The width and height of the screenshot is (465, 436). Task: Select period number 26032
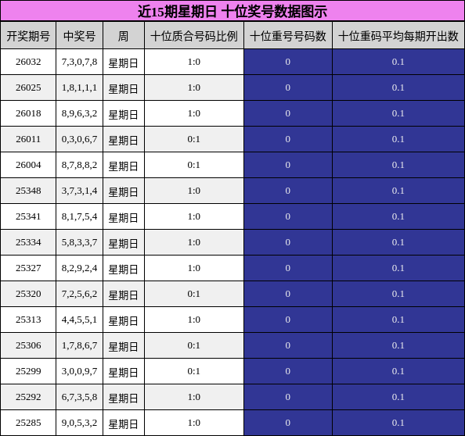tap(28, 62)
